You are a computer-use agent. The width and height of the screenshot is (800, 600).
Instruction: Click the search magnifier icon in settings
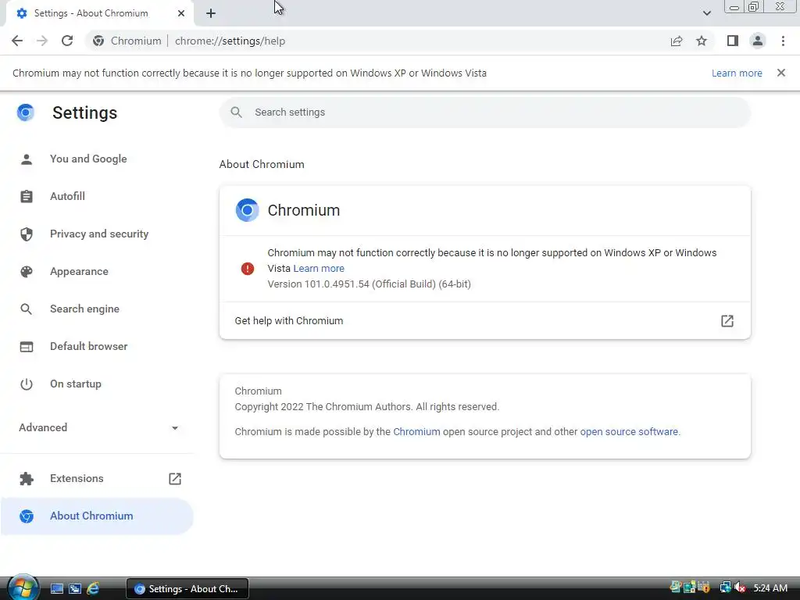pyautogui.click(x=236, y=112)
